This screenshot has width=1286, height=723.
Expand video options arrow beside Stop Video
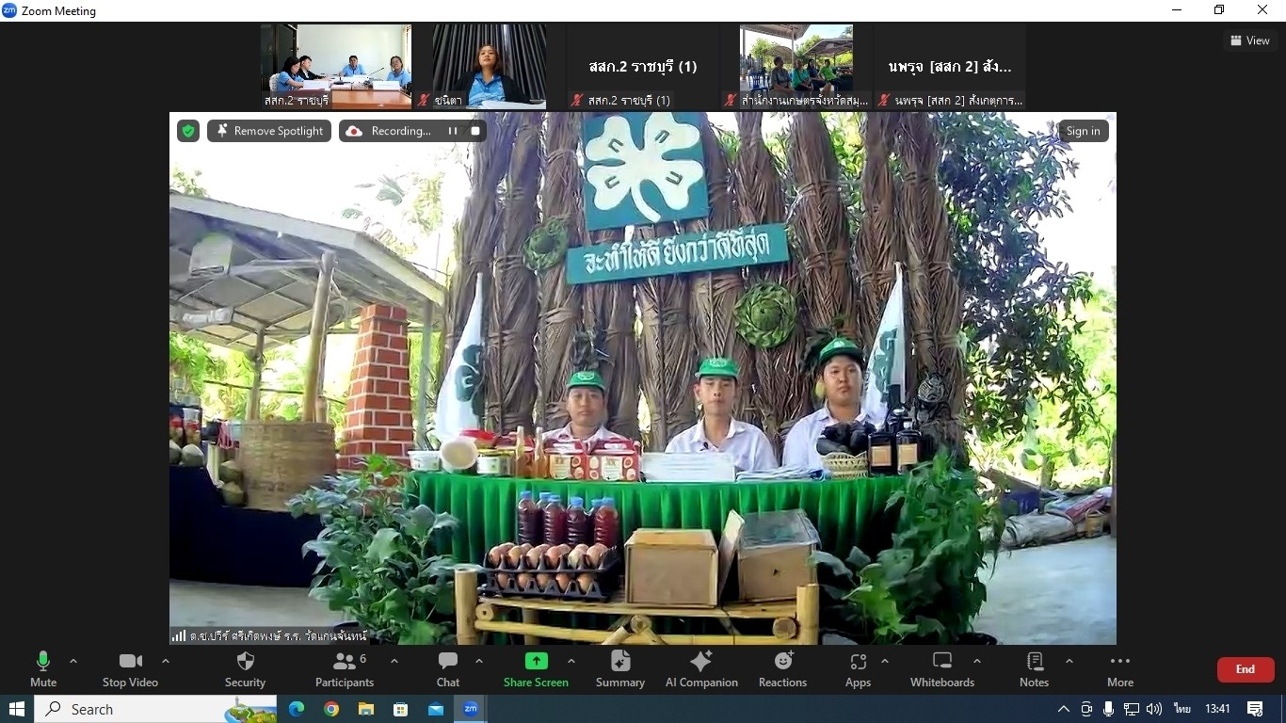[x=166, y=661]
